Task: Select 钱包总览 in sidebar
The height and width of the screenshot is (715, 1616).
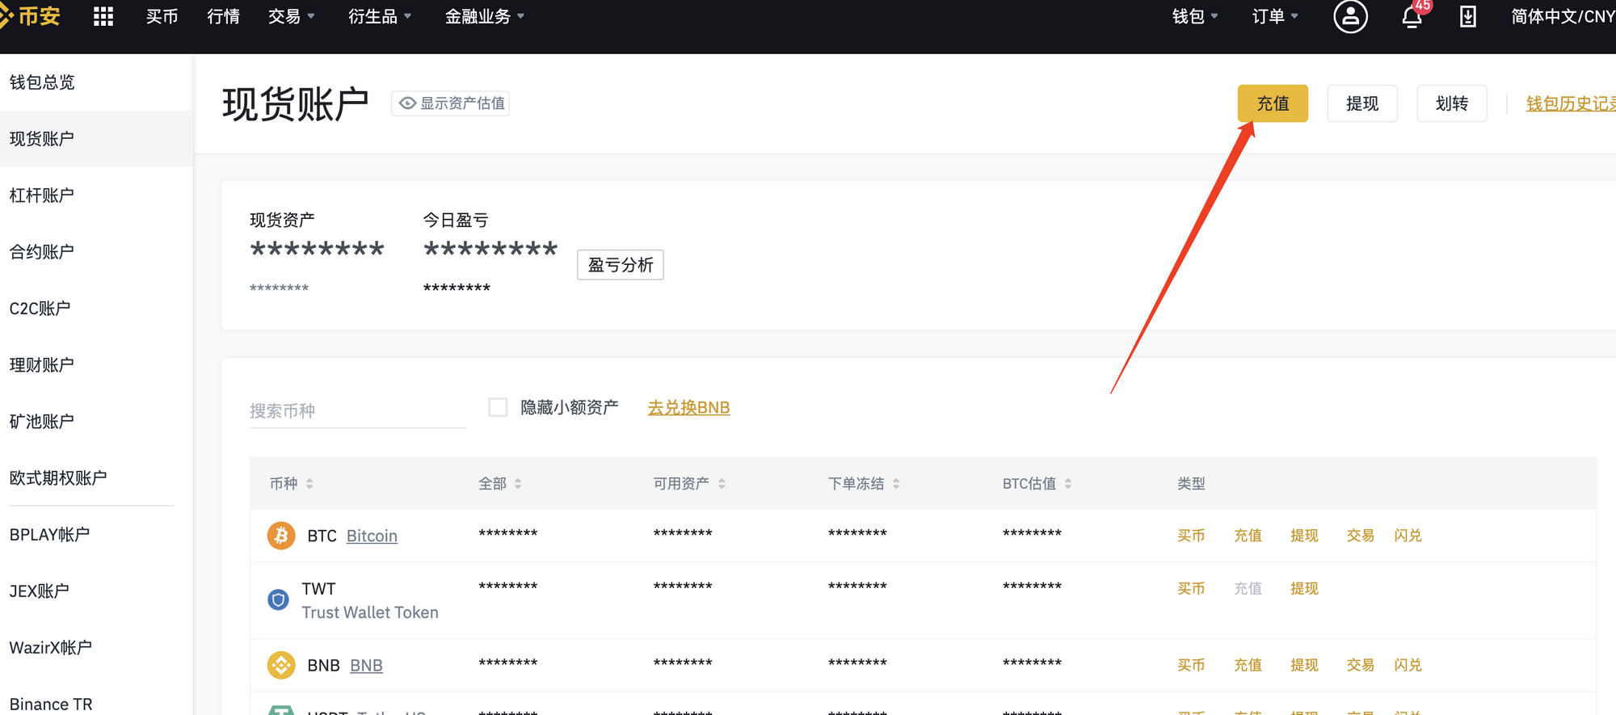Action: pos(96,82)
